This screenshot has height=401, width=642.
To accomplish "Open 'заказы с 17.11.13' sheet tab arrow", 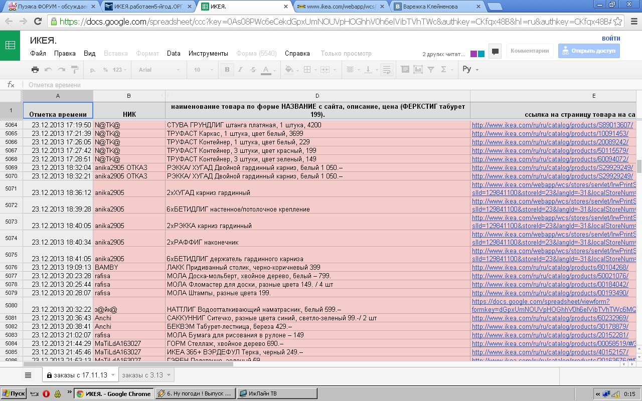I will coord(113,375).
